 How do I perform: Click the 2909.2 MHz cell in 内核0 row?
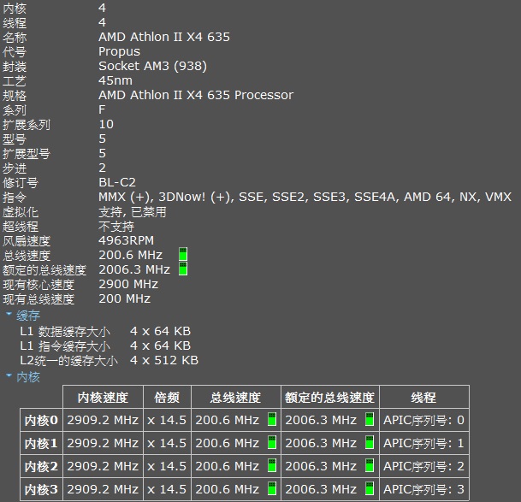point(103,420)
